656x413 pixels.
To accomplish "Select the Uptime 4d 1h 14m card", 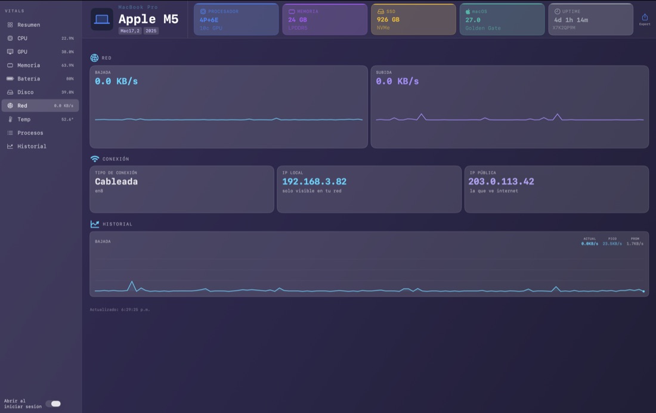I will [x=591, y=19].
